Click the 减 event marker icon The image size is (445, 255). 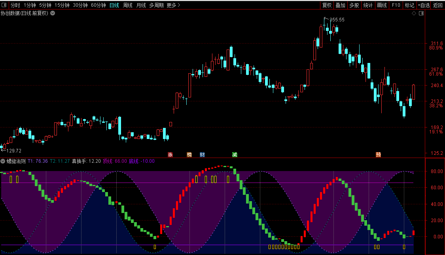pos(235,154)
